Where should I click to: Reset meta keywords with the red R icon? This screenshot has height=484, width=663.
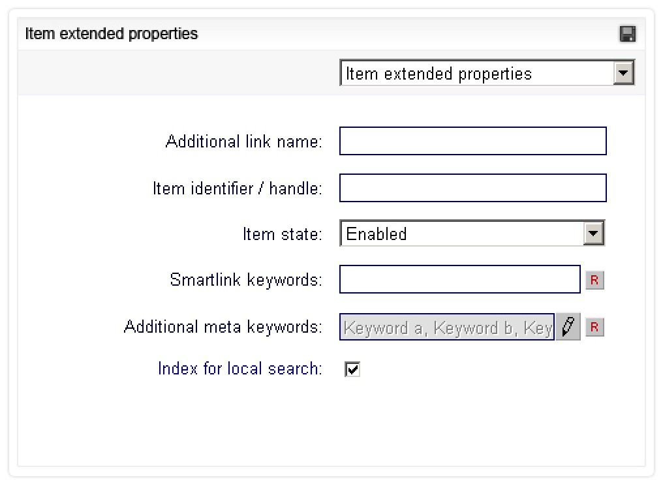pyautogui.click(x=594, y=327)
